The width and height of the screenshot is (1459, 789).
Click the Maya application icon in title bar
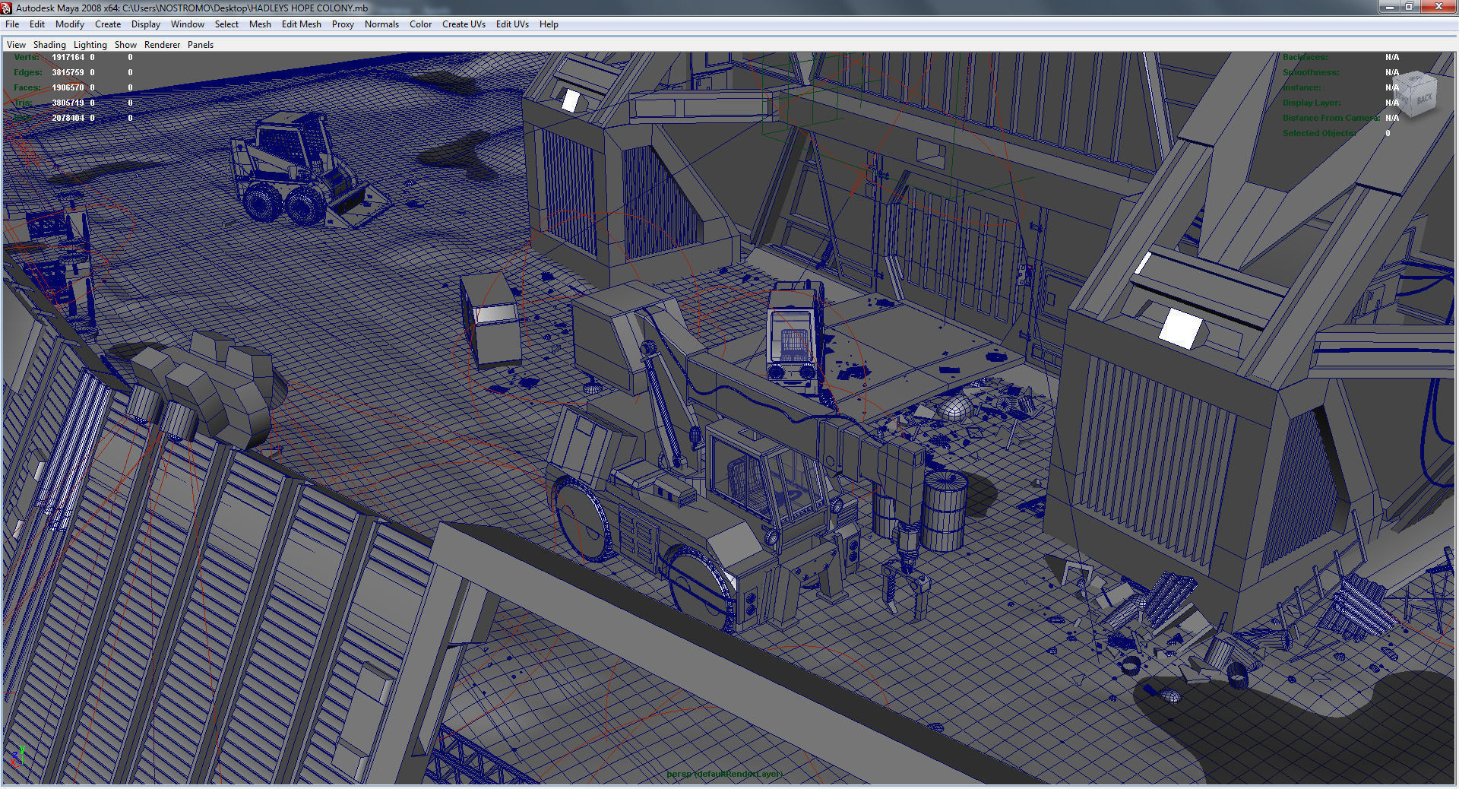coord(7,8)
